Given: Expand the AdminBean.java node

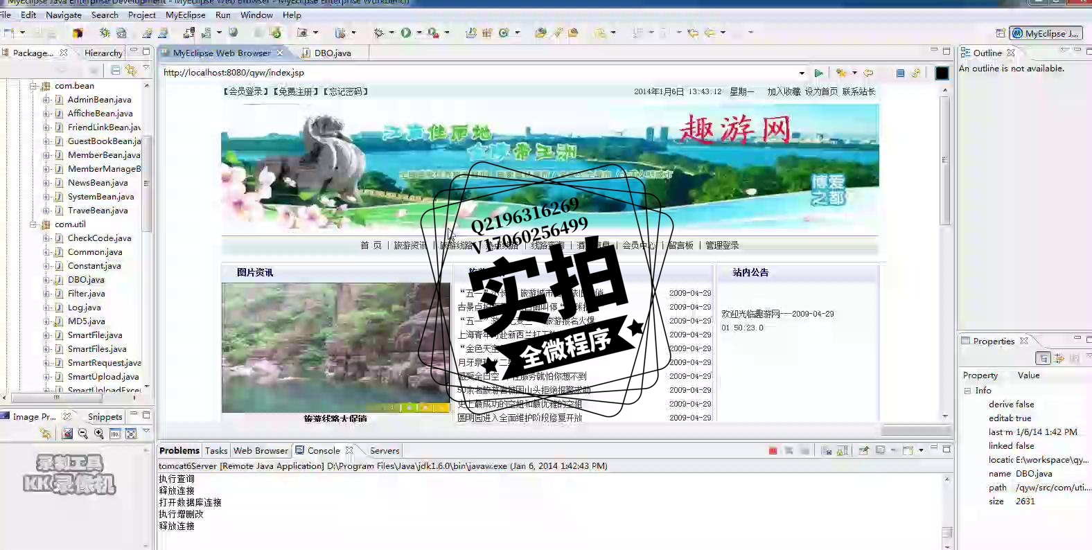Looking at the screenshot, I should point(46,100).
